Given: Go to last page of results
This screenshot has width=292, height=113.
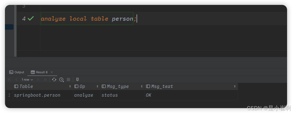Looking at the screenshot, I should pos(45,80).
